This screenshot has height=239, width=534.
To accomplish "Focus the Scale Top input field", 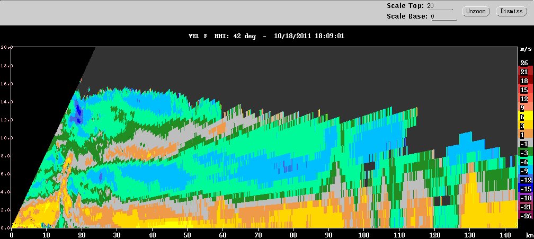I will click(x=441, y=6).
